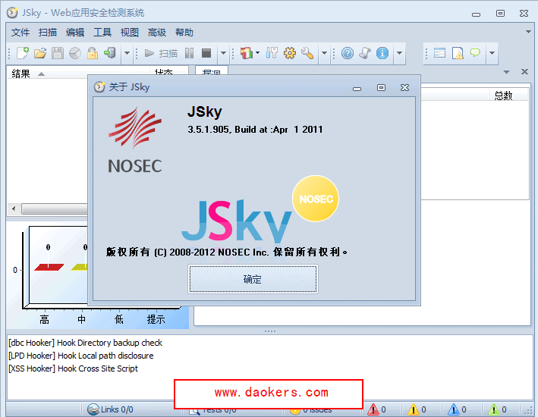
Task: Open right panel dropdown arrow near close
Action: tap(506, 72)
